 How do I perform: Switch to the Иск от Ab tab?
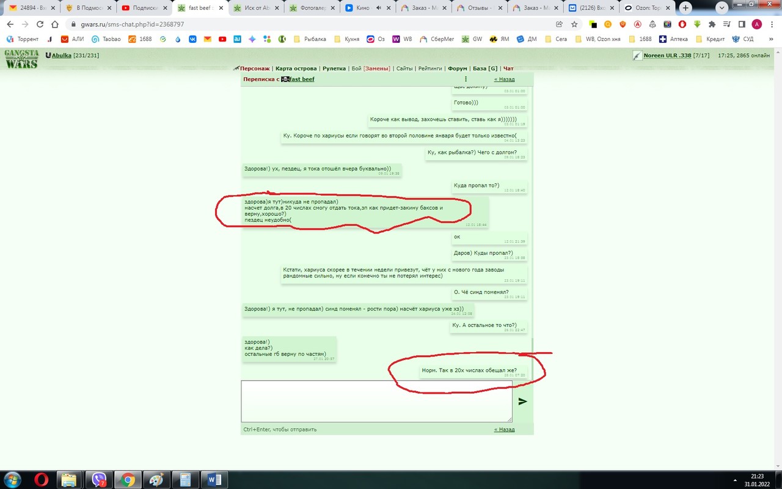tap(255, 8)
